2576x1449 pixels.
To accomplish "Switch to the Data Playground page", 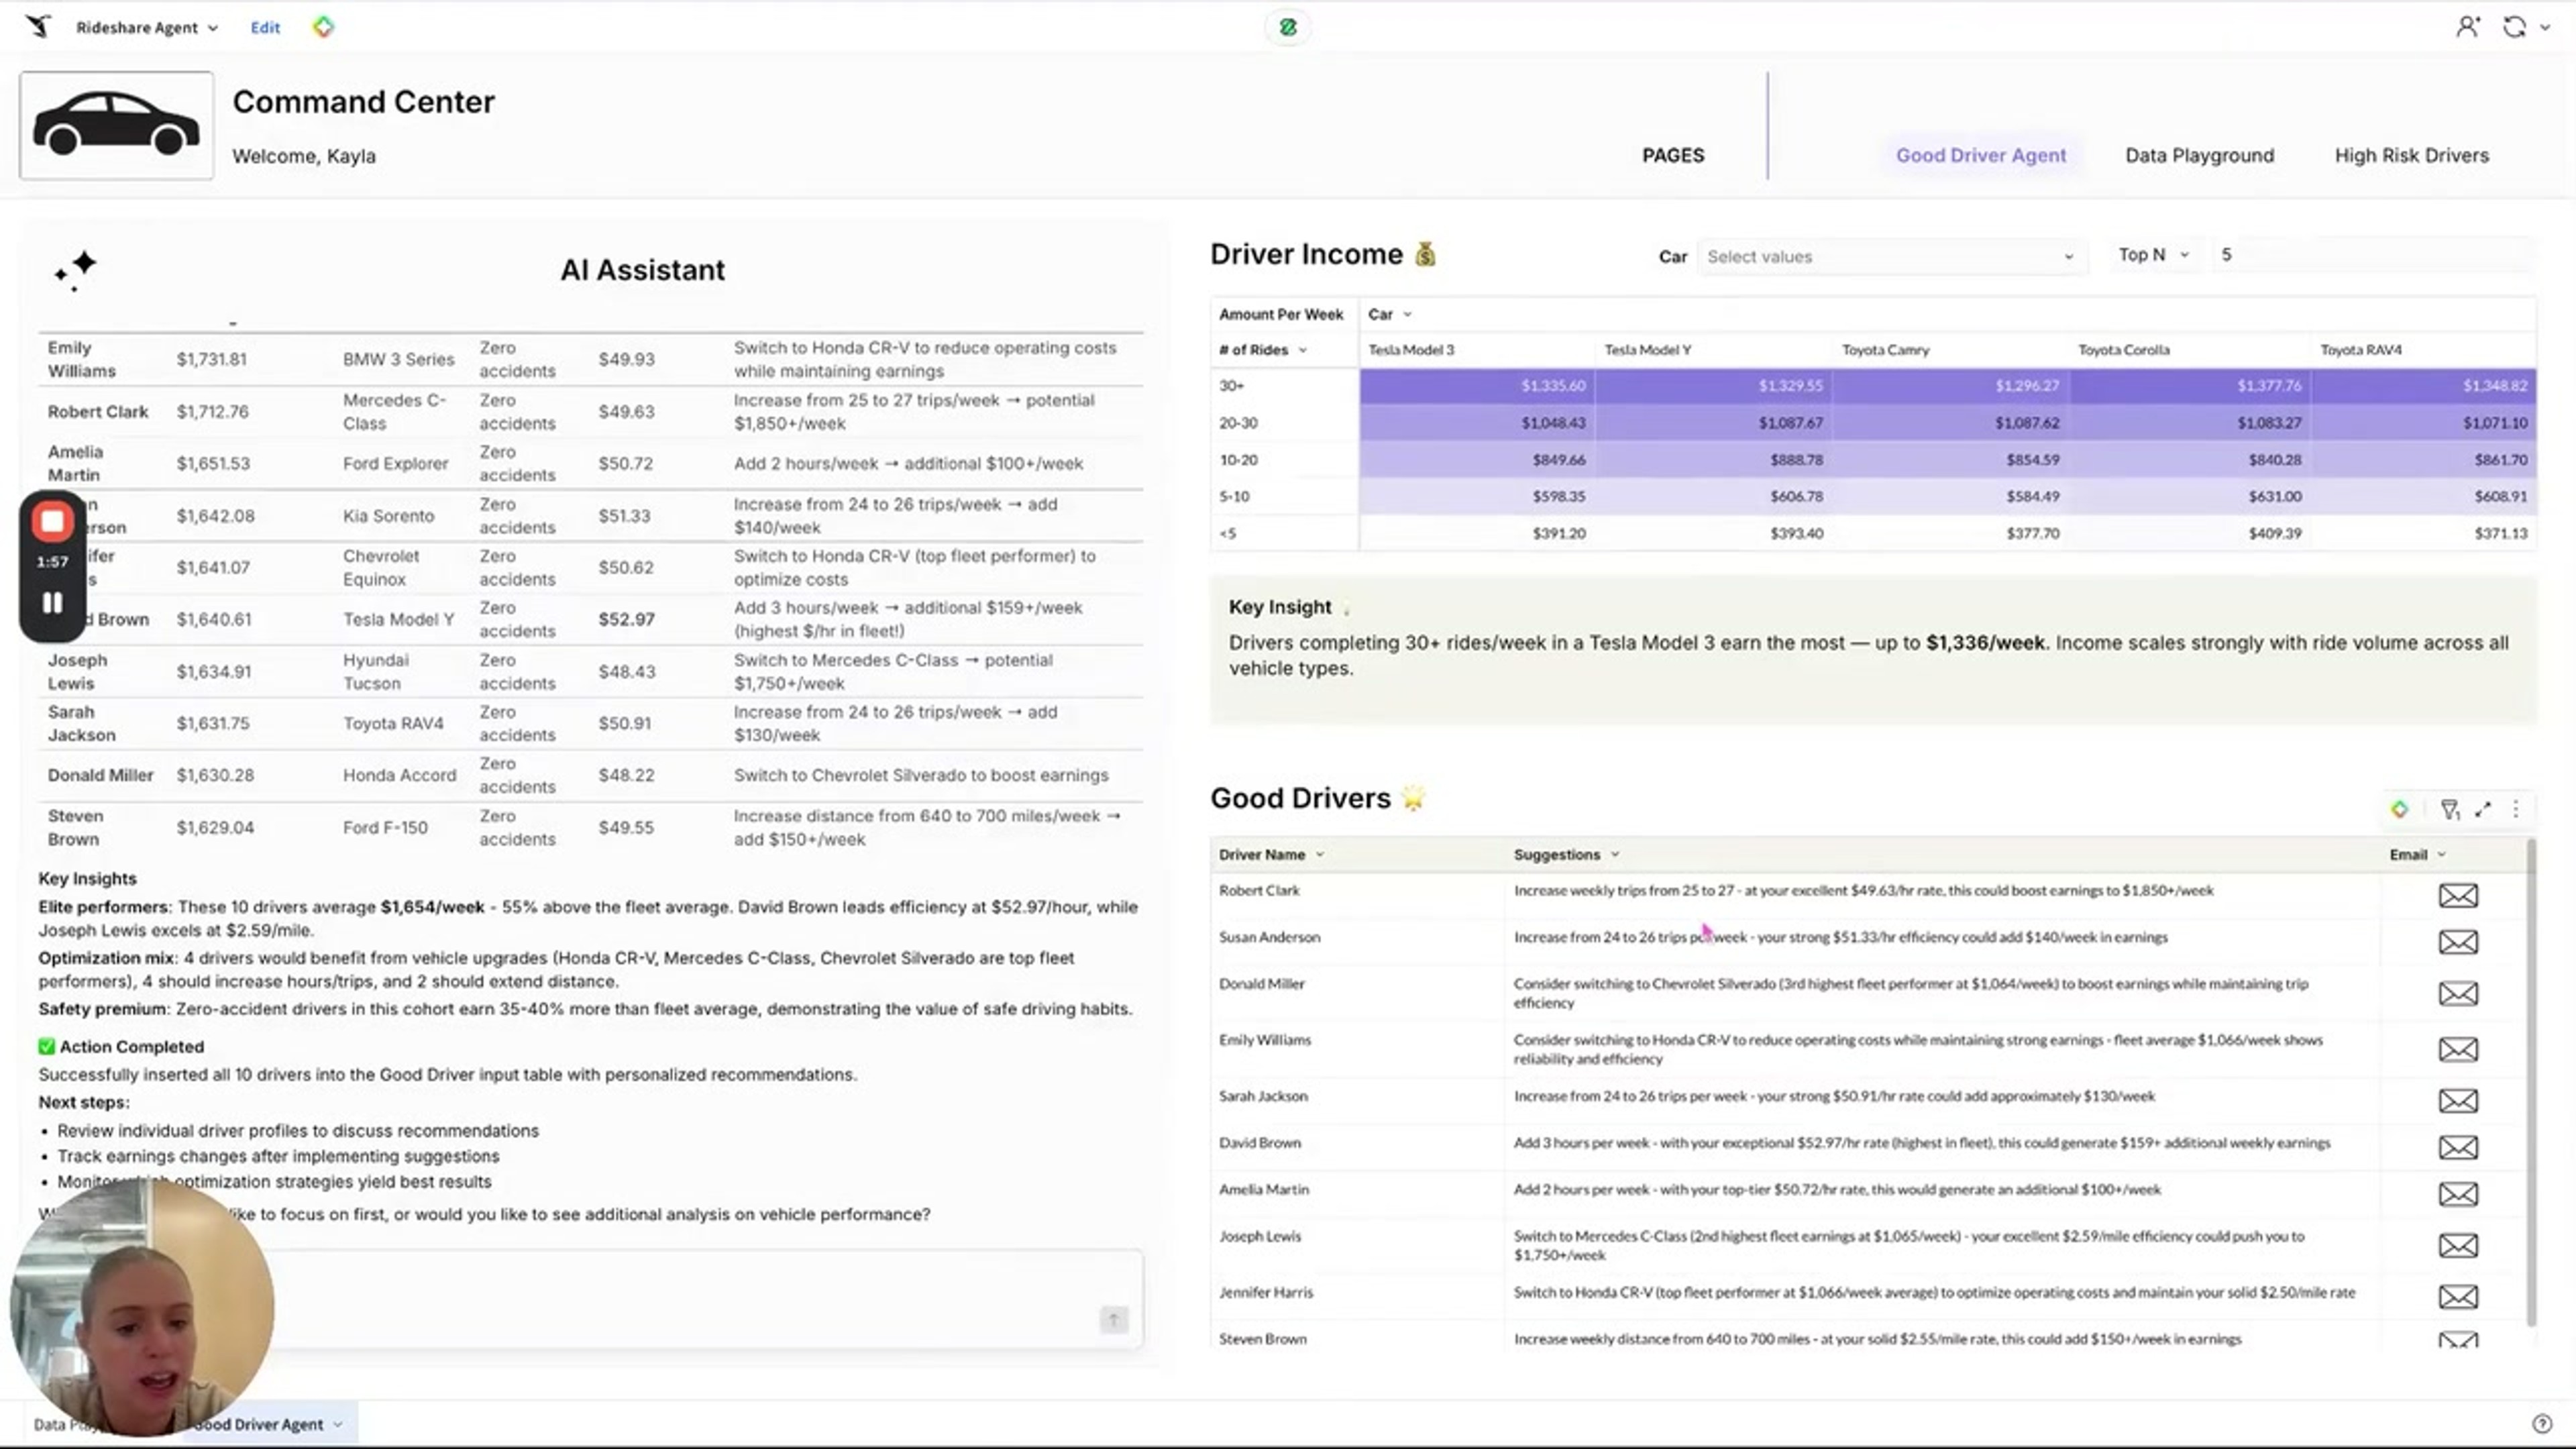I will point(2199,155).
